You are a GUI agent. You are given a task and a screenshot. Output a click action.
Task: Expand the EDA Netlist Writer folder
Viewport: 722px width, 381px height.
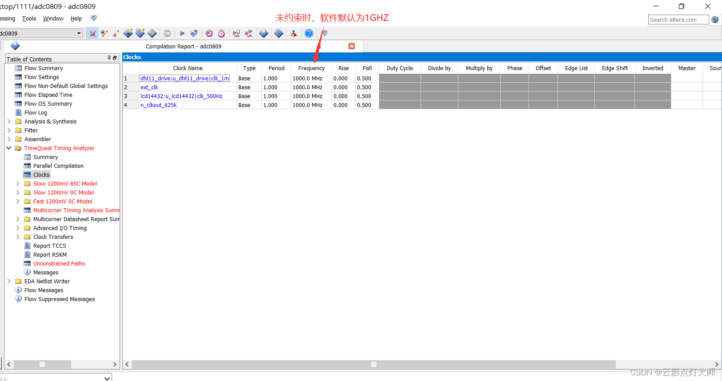pyautogui.click(x=9, y=281)
